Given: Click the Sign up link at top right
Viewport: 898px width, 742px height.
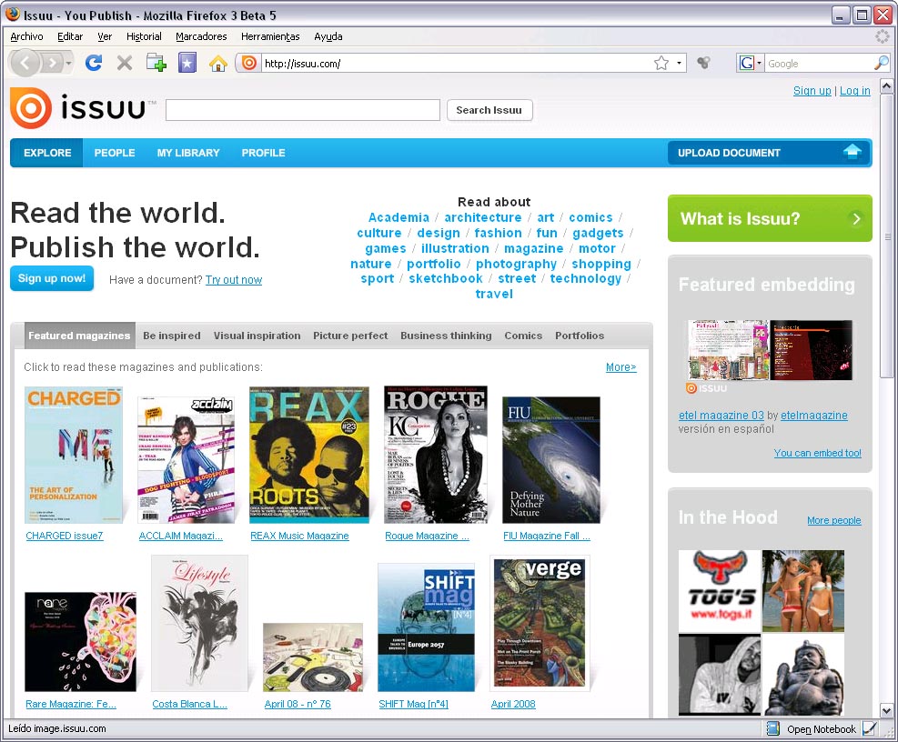Looking at the screenshot, I should (812, 90).
